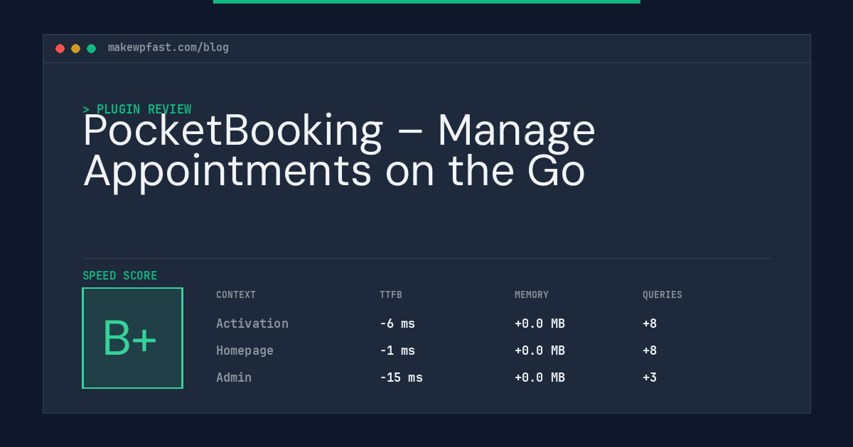Click the yellow minimize dot
Image resolution: width=853 pixels, height=447 pixels.
point(75,48)
